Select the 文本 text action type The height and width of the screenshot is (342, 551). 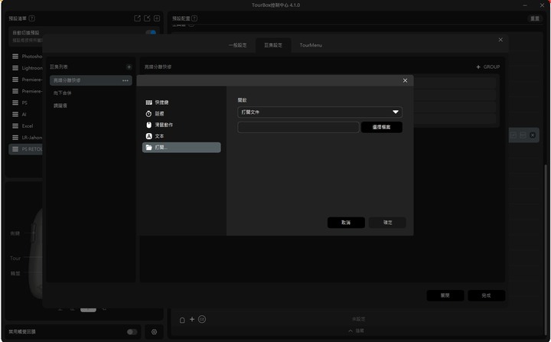point(181,136)
